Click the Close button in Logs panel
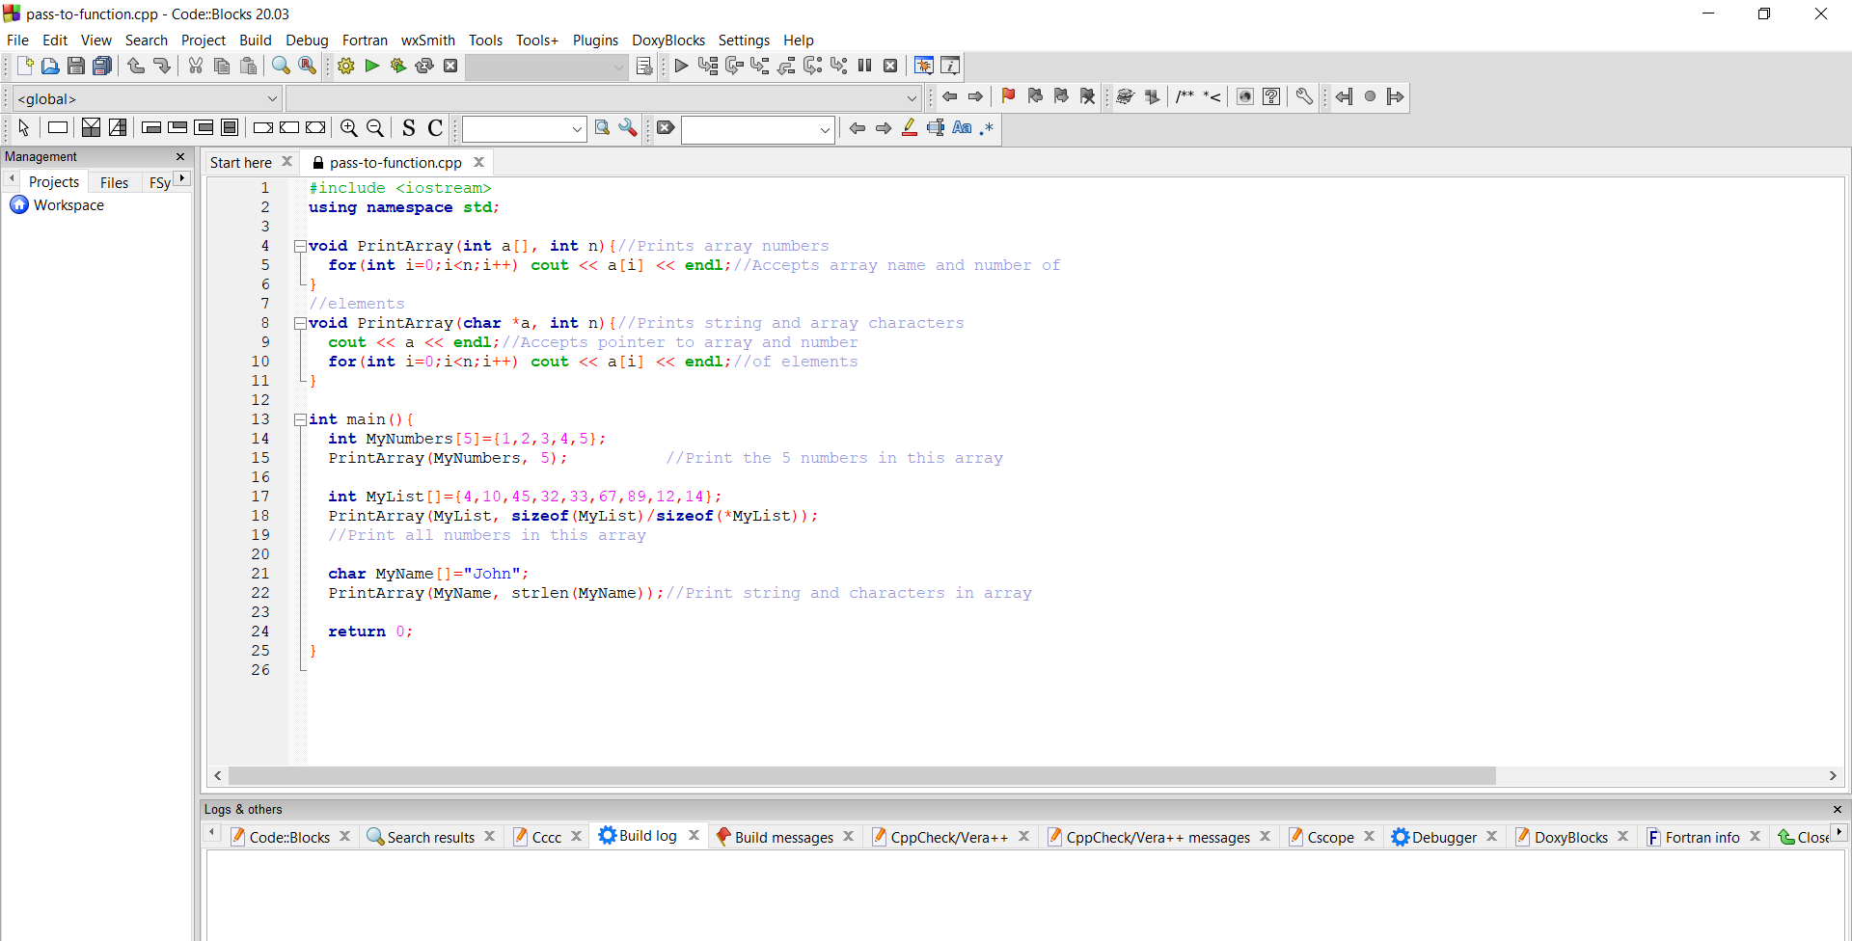 pyautogui.click(x=1809, y=837)
